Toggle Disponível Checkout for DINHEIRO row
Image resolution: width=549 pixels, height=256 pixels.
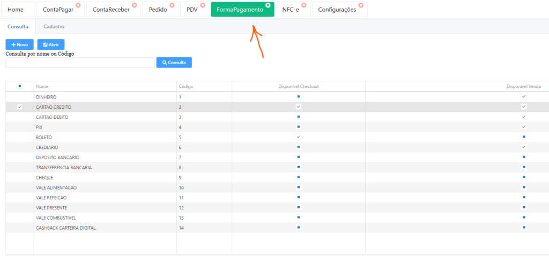tap(299, 97)
